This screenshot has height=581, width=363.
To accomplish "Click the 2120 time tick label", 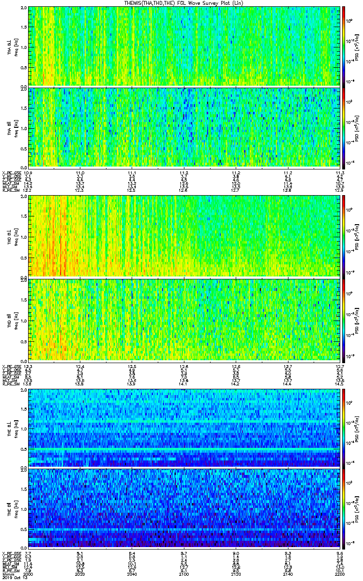I will 236,573.
